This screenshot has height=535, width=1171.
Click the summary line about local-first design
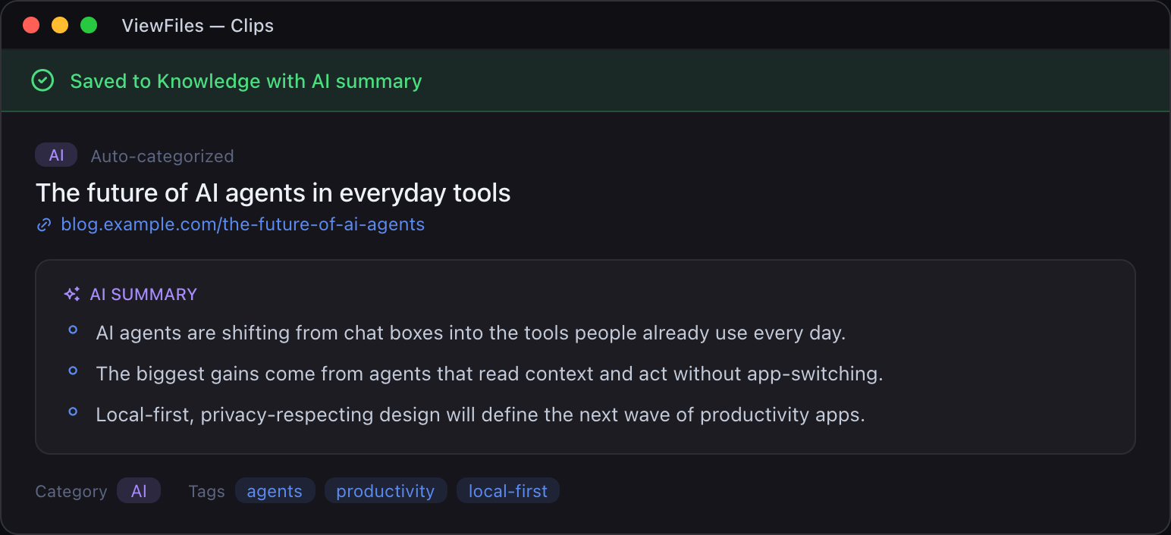coord(481,415)
